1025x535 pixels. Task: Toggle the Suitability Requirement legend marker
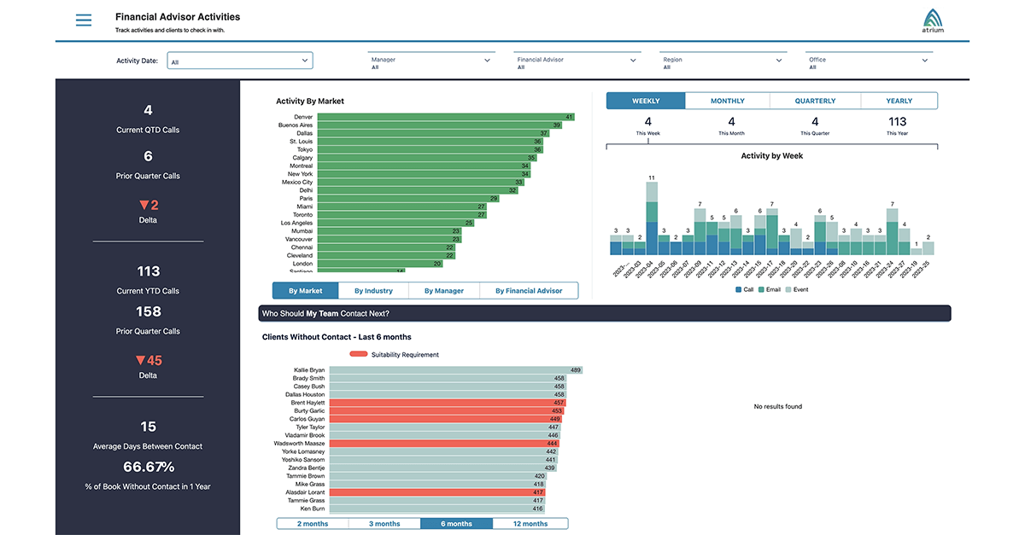359,354
